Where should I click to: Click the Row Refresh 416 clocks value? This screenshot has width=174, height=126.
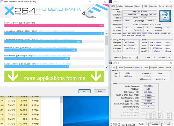point(148,104)
